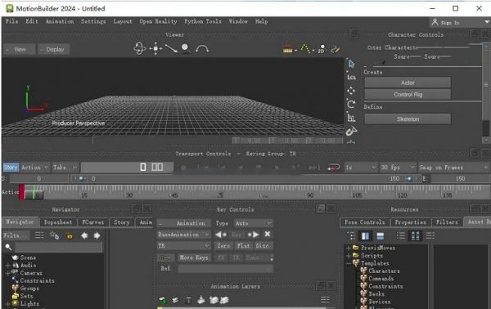Viewport: 491px width, 309px height.
Task: Activate the Select arrow tool on viewer sidebar
Action: tap(351, 64)
